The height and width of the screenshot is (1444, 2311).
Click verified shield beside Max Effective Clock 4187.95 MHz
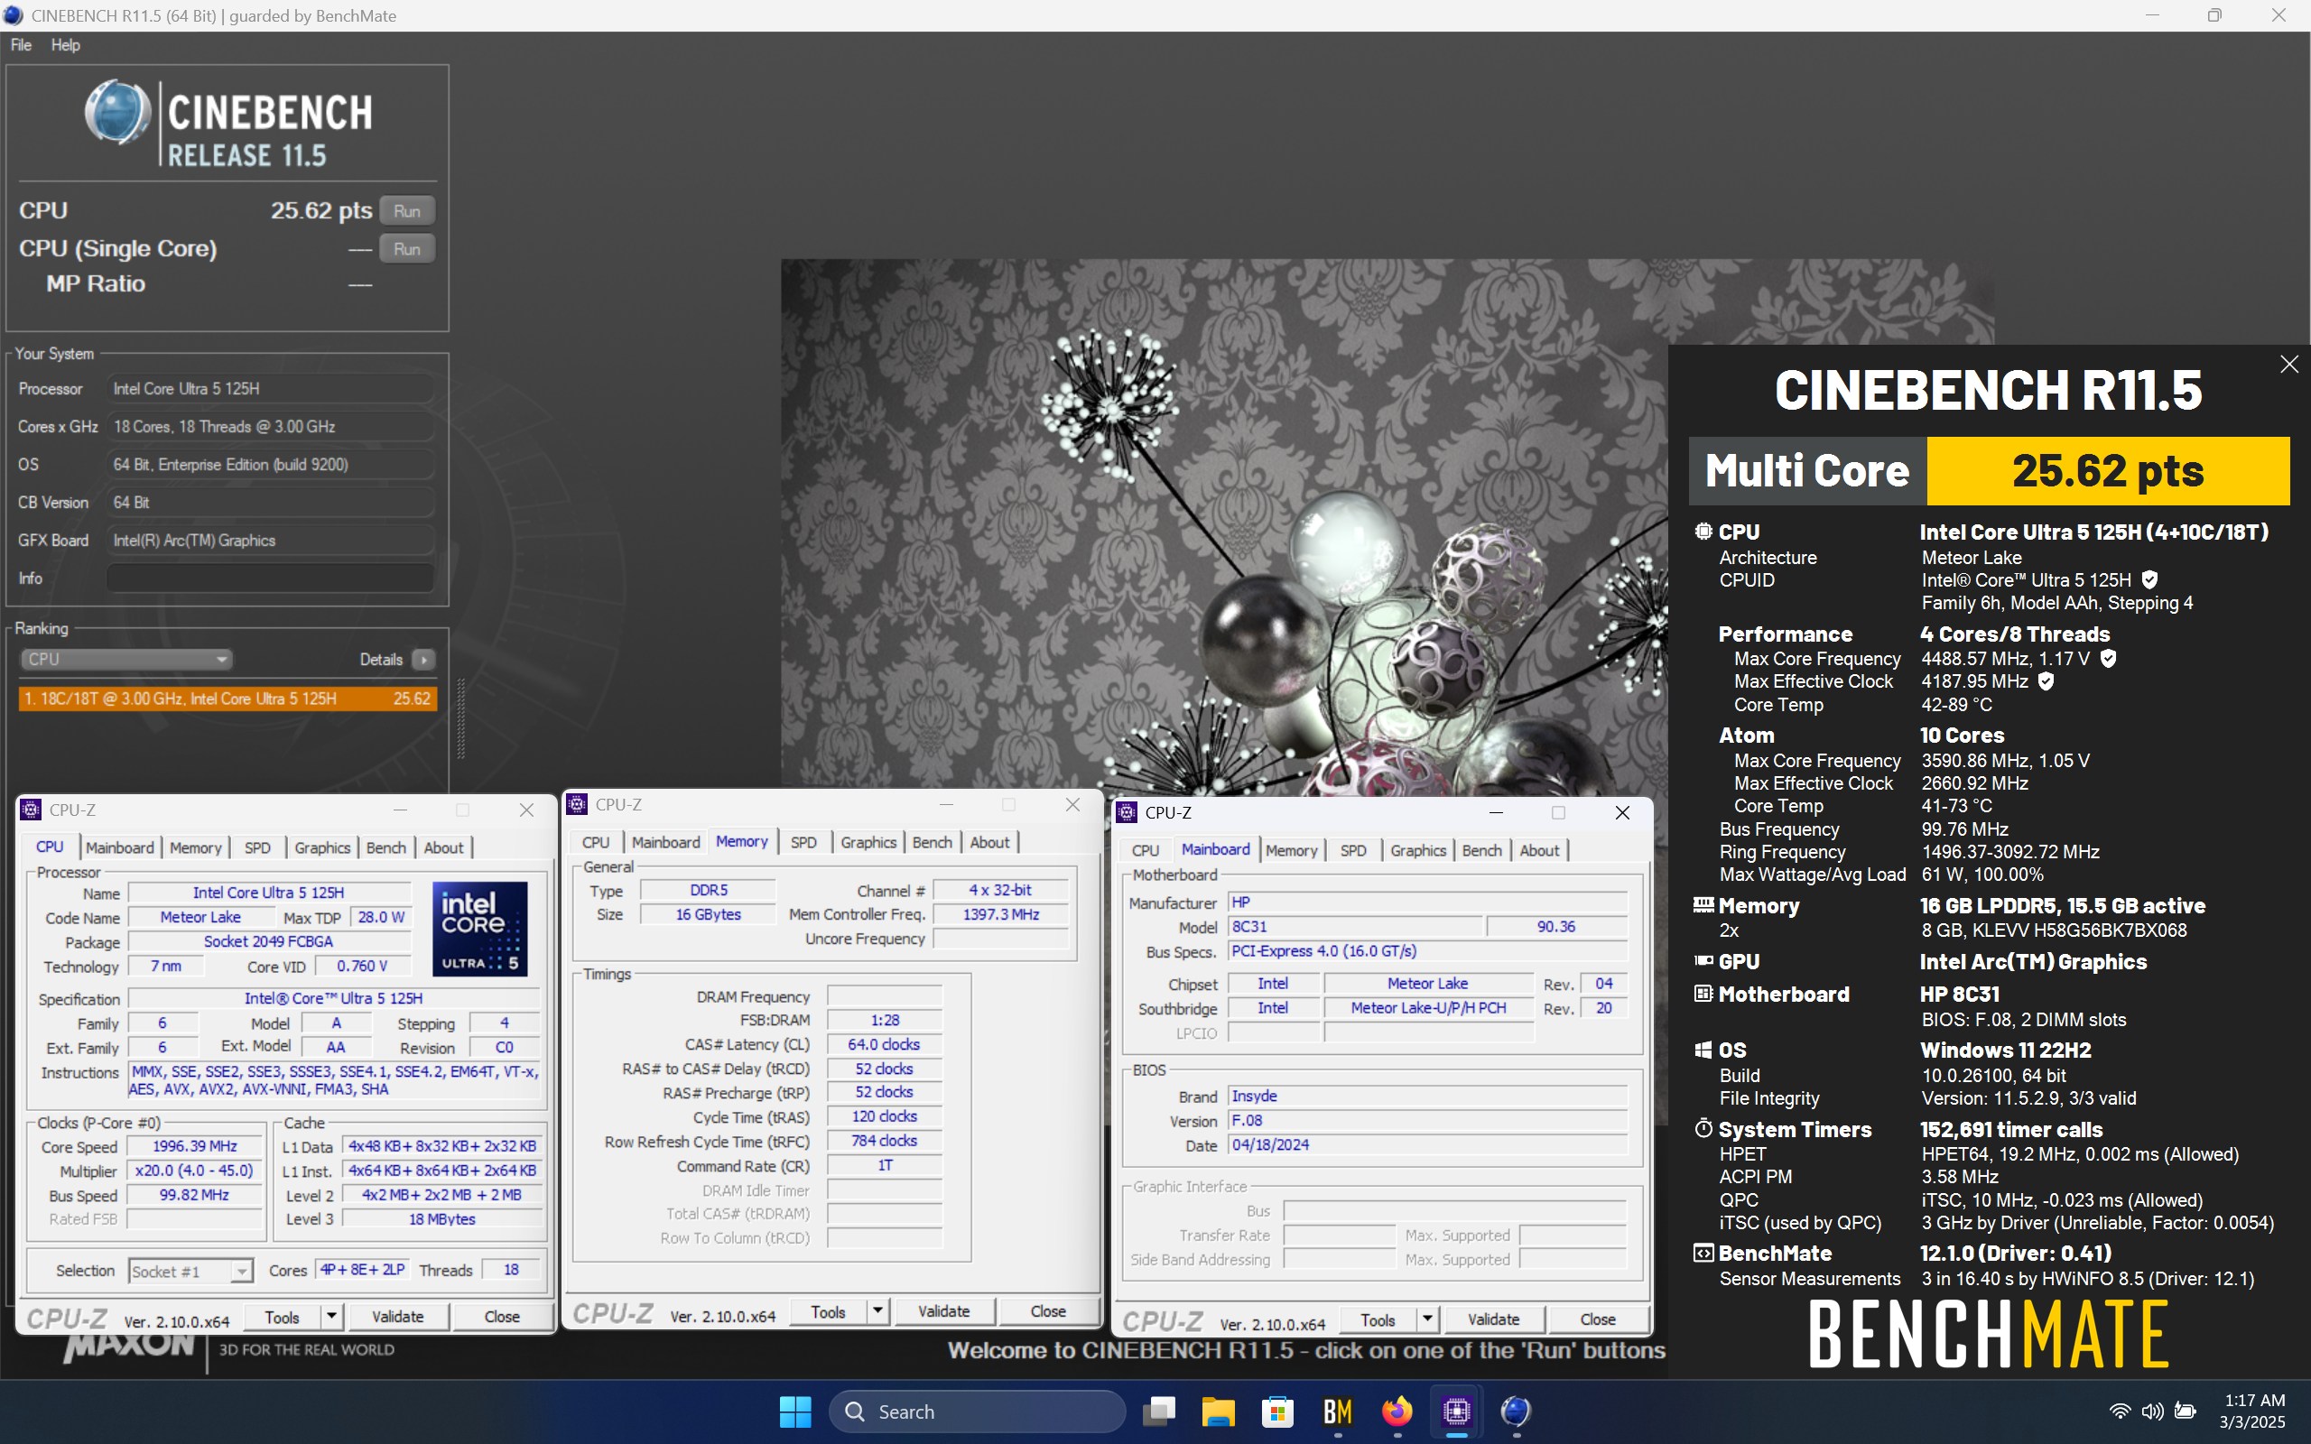click(x=2046, y=680)
